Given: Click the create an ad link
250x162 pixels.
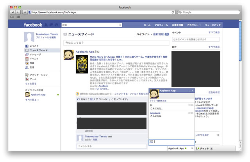Looking at the screenshot, I should pos(214,92).
